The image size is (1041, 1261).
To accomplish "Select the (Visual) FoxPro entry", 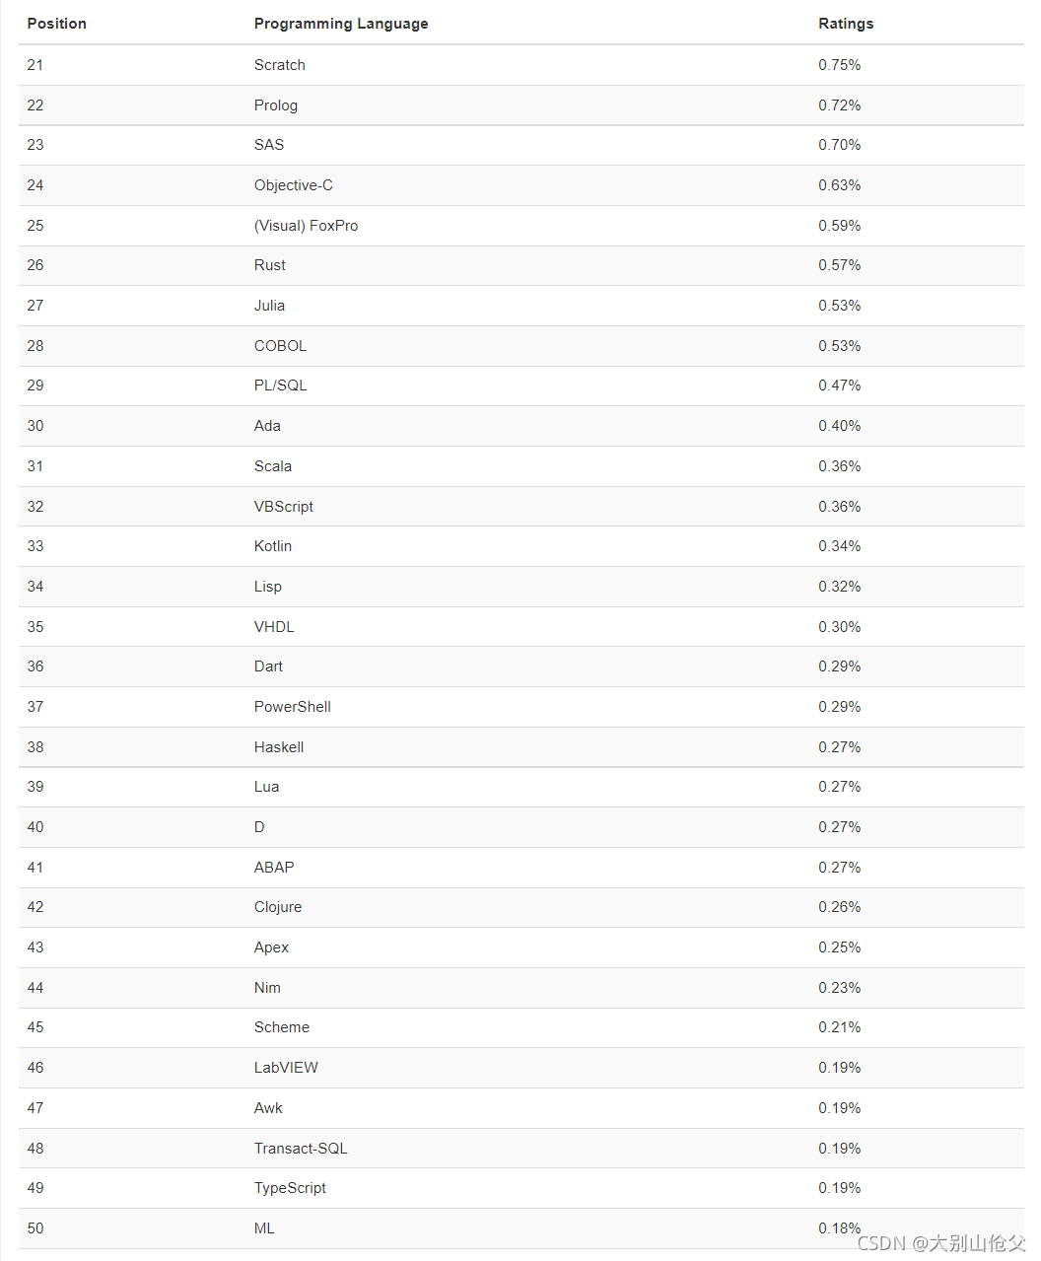I will pos(306,226).
